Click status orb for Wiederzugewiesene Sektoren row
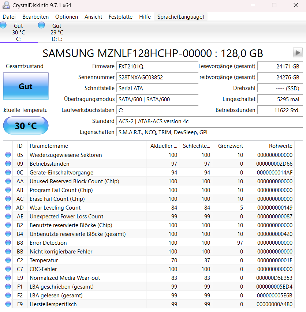The width and height of the screenshot is (306, 312). (8, 155)
